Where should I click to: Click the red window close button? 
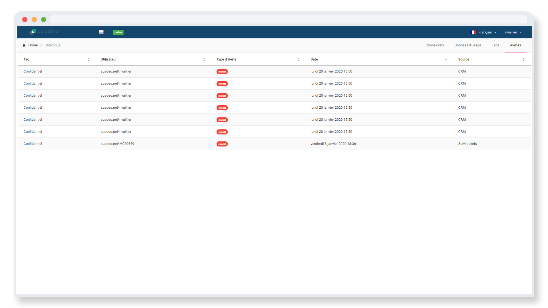25,19
